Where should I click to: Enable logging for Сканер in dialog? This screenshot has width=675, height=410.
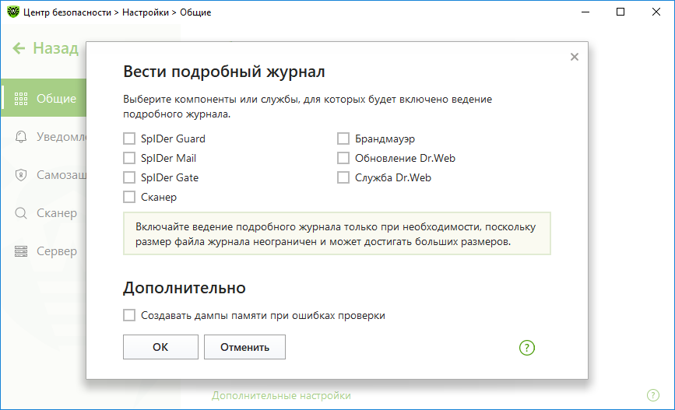(129, 197)
